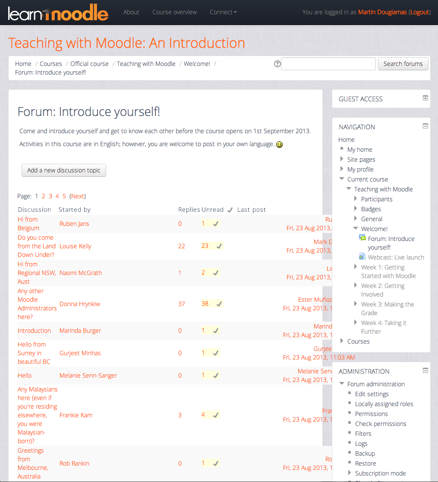Go to page 2 of discussions
This screenshot has width=438, height=482.
point(44,196)
